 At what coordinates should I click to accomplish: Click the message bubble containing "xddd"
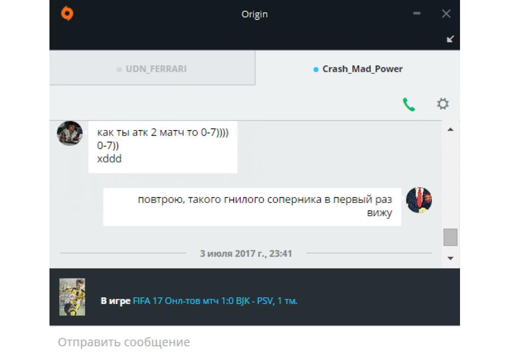163,147
